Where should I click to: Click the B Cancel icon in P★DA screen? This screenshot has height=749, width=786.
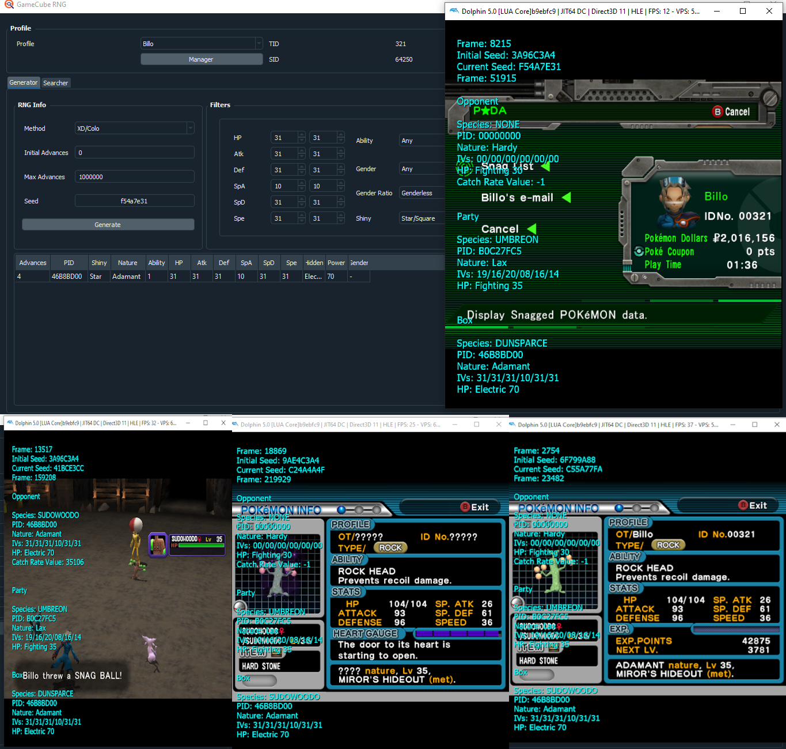[x=717, y=111]
